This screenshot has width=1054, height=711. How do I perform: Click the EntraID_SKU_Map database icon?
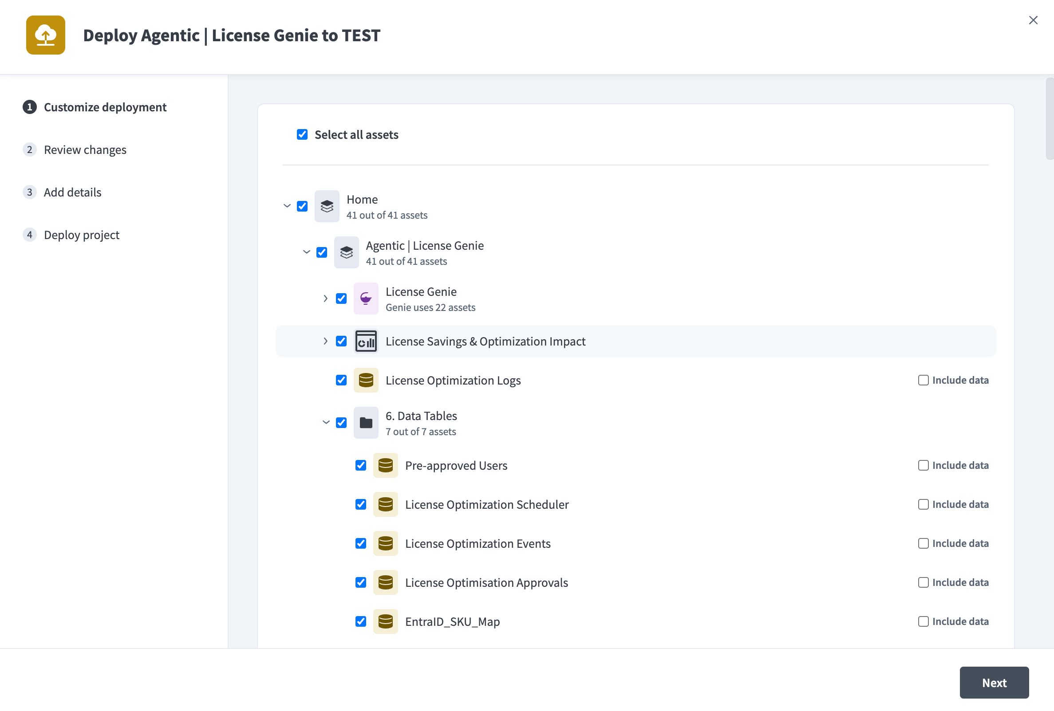(385, 621)
